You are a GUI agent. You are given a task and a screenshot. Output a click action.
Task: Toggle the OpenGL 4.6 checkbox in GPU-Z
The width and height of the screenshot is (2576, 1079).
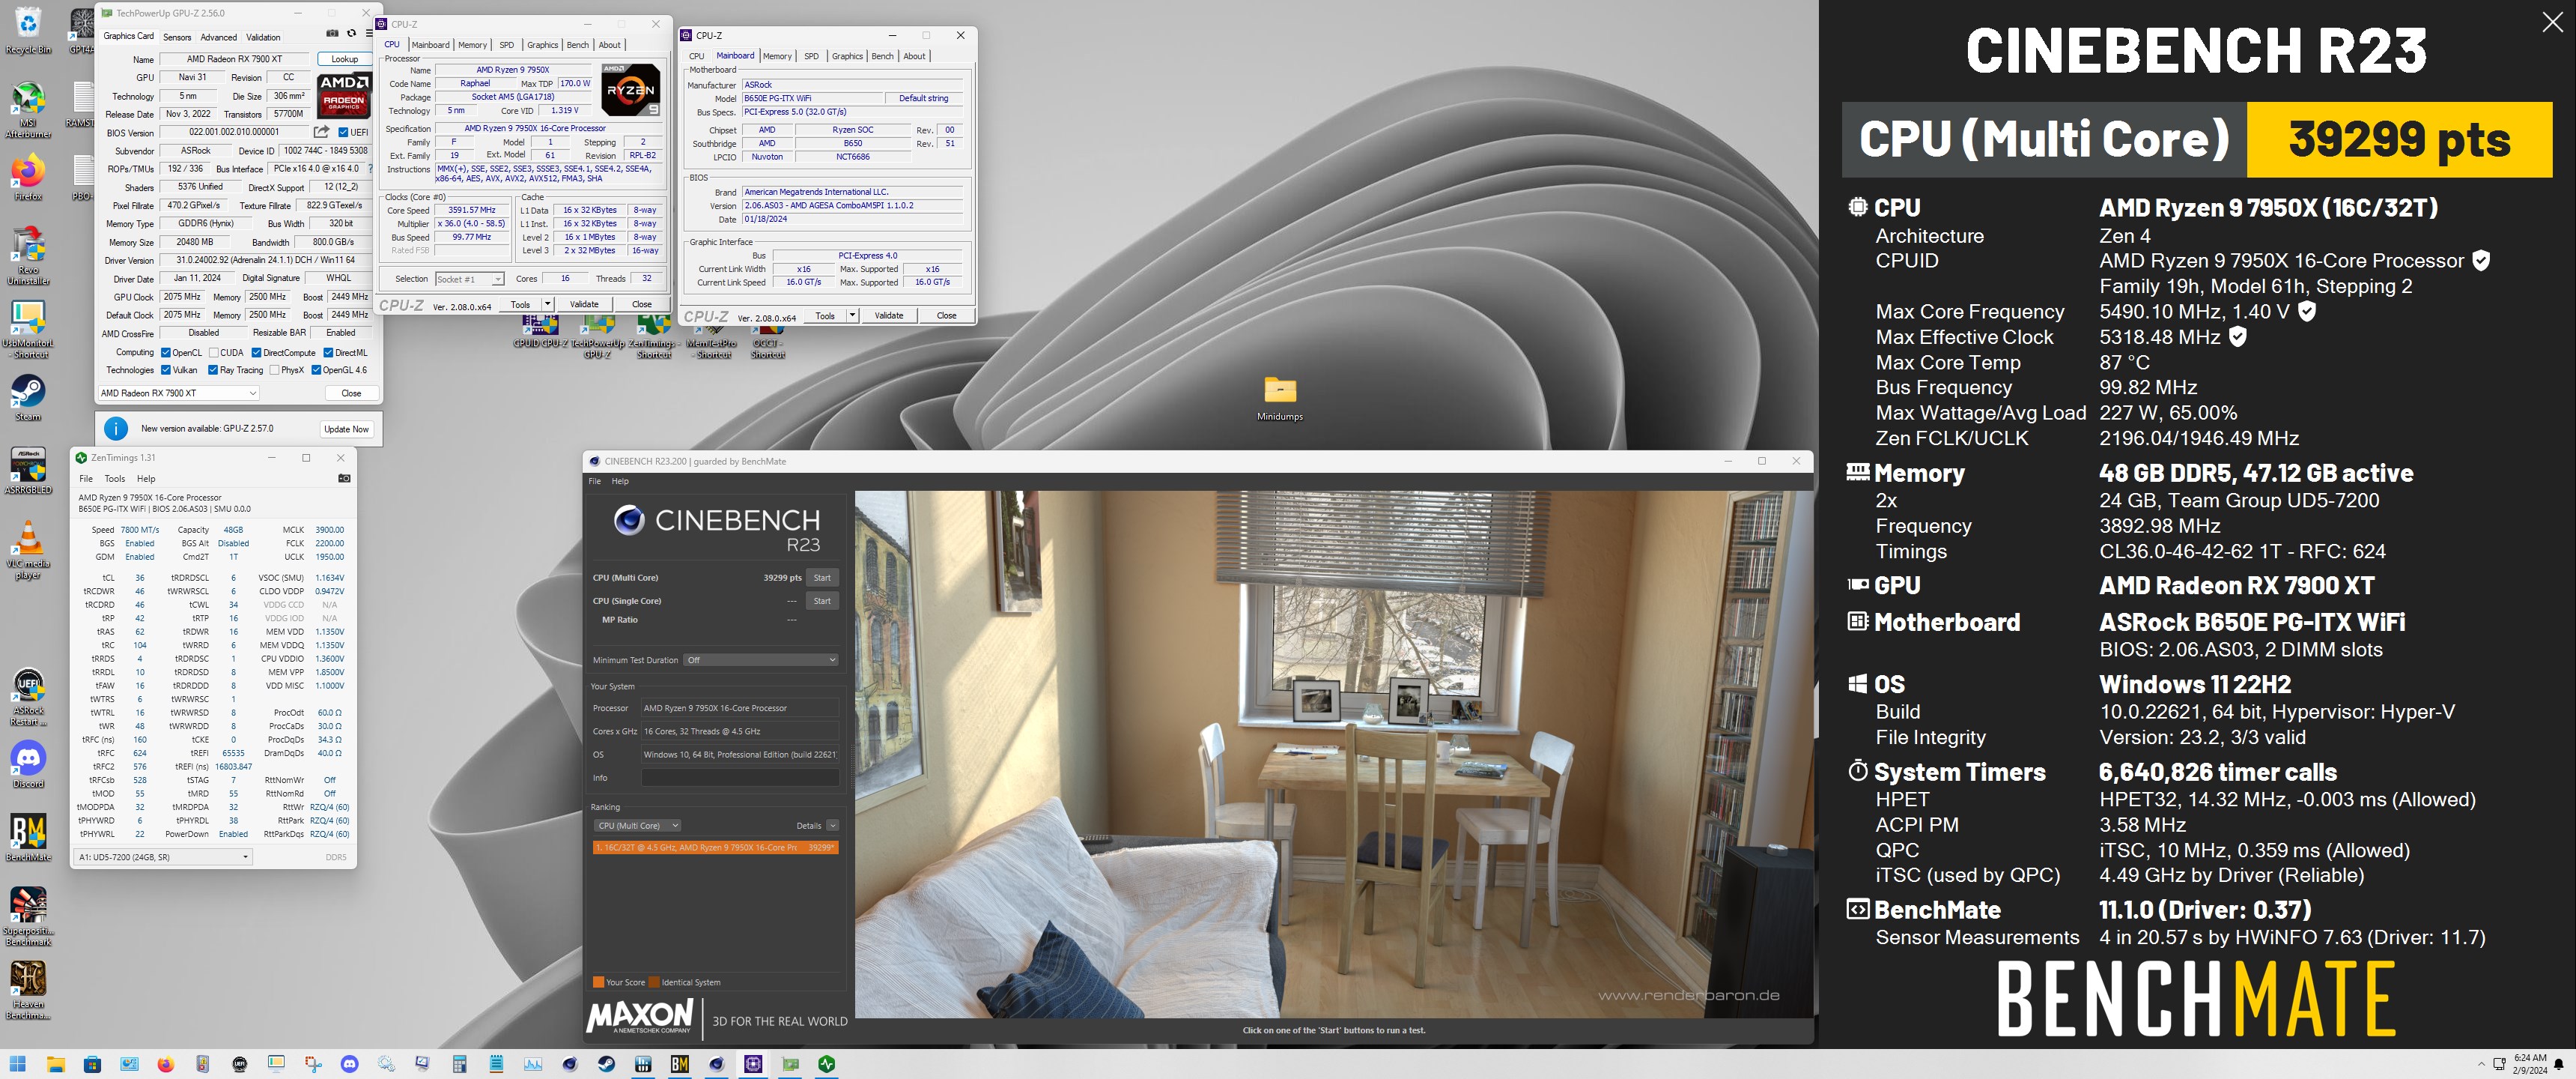[x=316, y=370]
